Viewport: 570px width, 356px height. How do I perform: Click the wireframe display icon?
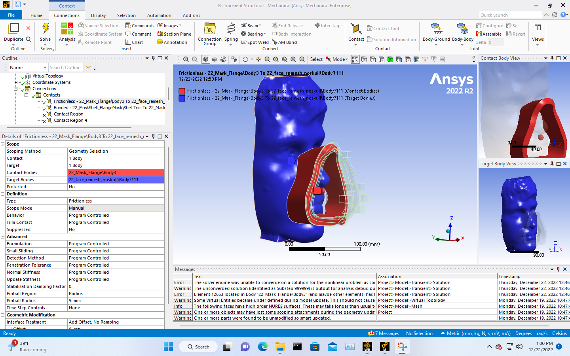223,59
